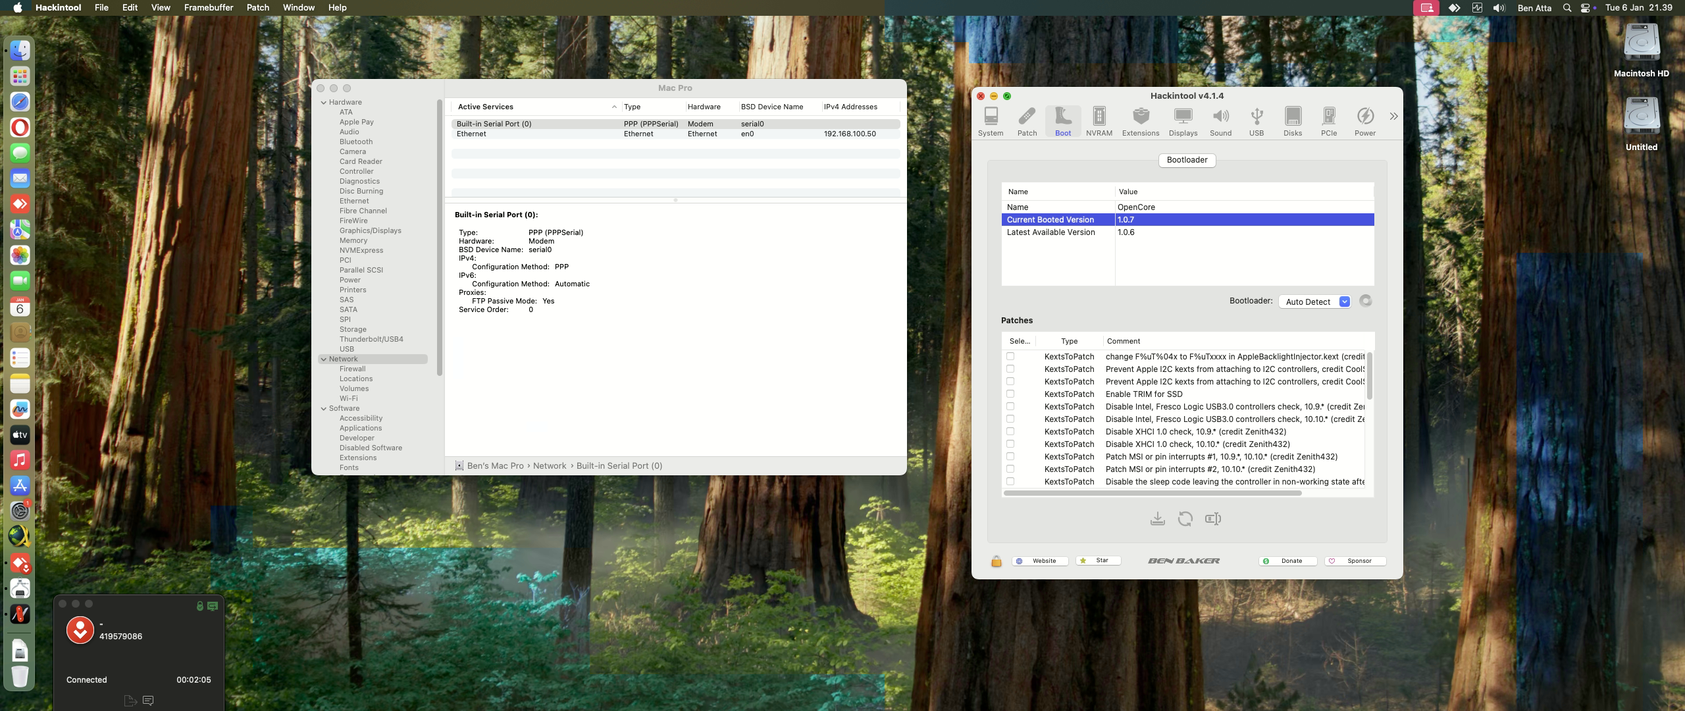Select Wi-Fi in the System Information sidebar
The image size is (1685, 711).
pos(349,398)
